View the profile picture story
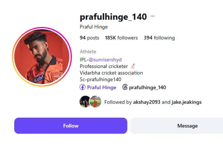The height and width of the screenshot is (148, 223). [42, 57]
